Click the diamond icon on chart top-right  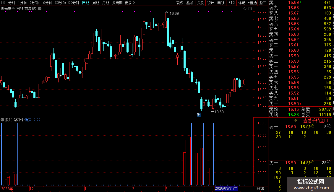[245, 9]
